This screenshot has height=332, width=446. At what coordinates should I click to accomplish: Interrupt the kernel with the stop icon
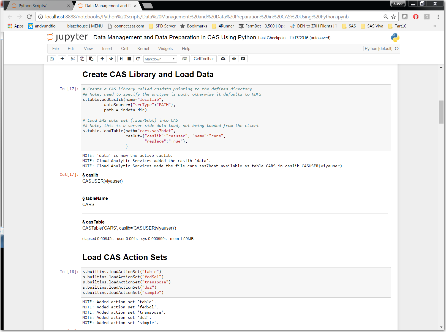coord(129,59)
